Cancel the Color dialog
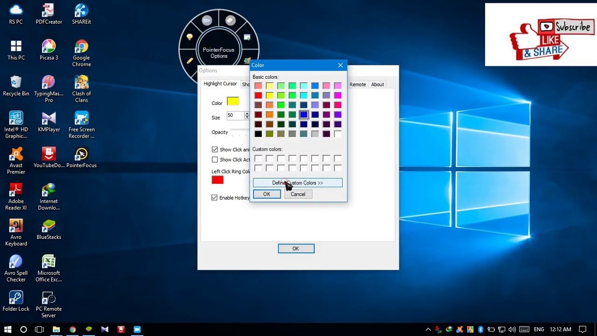 coord(298,194)
